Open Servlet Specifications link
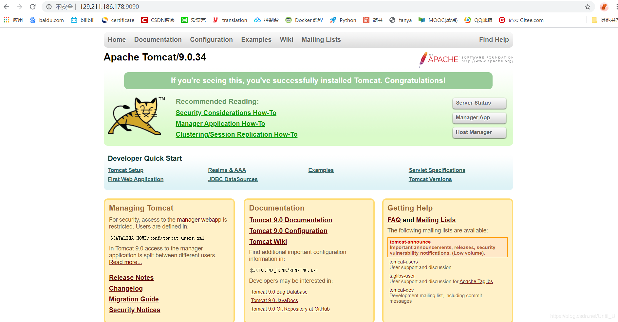618x322 pixels. [x=437, y=170]
